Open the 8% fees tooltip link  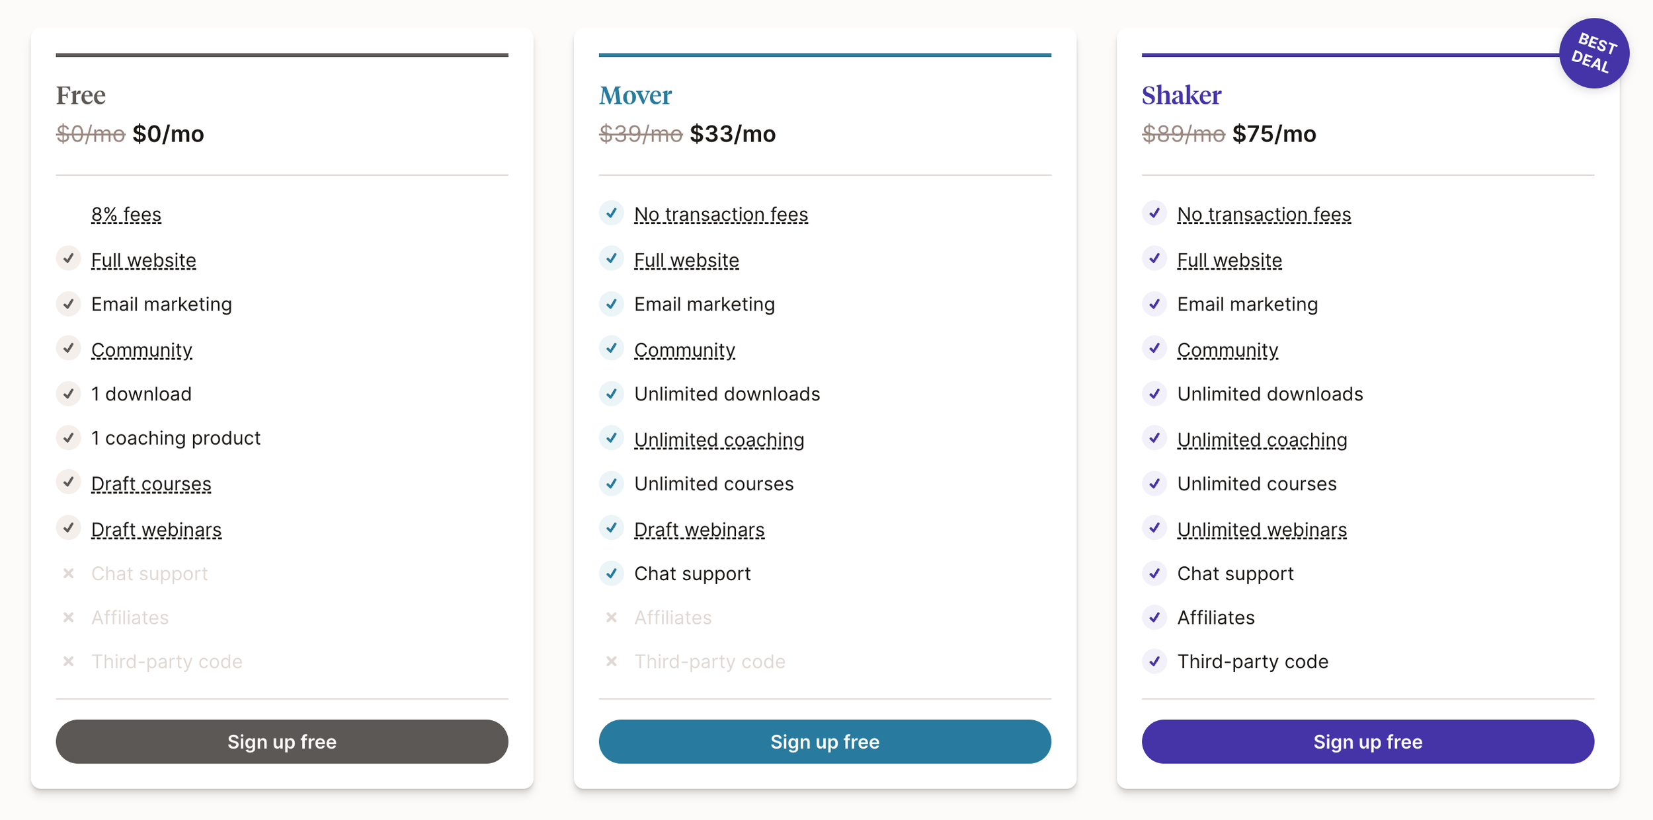click(x=126, y=215)
